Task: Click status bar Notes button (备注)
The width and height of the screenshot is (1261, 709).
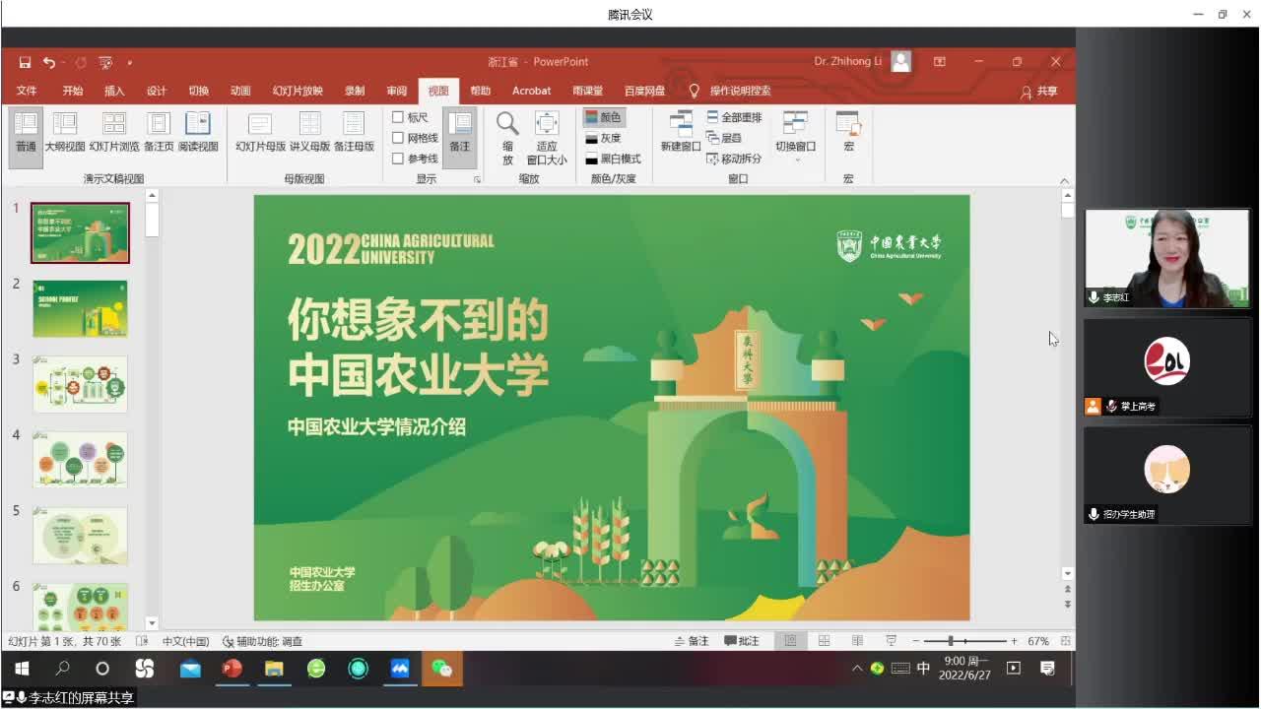Action: [x=692, y=641]
